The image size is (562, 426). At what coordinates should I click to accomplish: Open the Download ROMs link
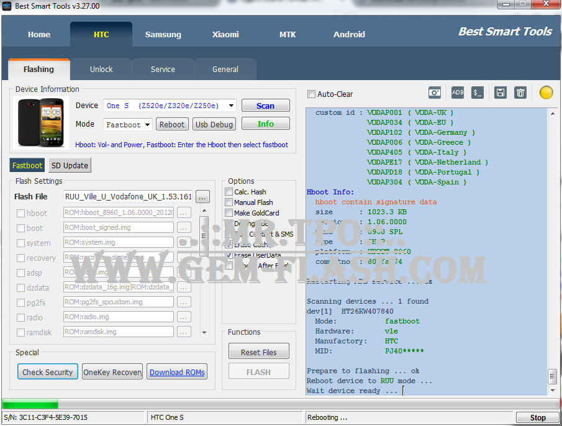click(x=177, y=372)
